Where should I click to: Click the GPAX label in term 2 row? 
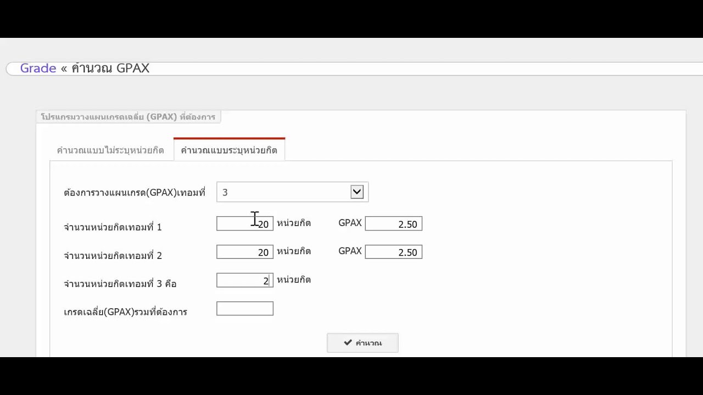click(350, 251)
